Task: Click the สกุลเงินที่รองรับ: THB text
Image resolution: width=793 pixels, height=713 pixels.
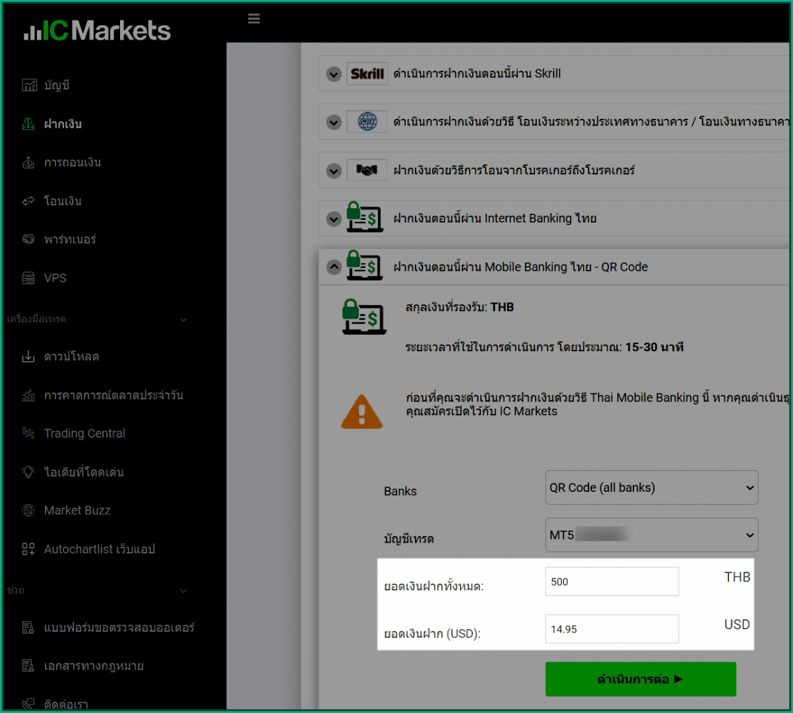Action: [x=459, y=307]
